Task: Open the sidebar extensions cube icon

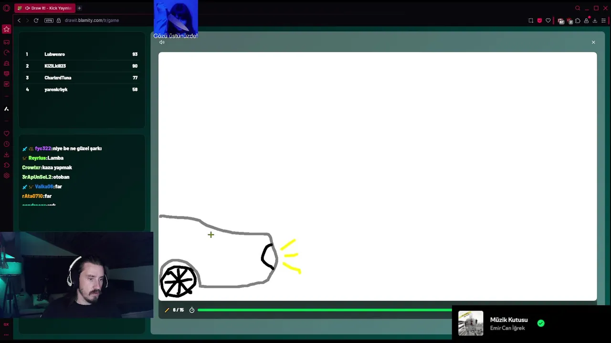Action: pos(6,165)
